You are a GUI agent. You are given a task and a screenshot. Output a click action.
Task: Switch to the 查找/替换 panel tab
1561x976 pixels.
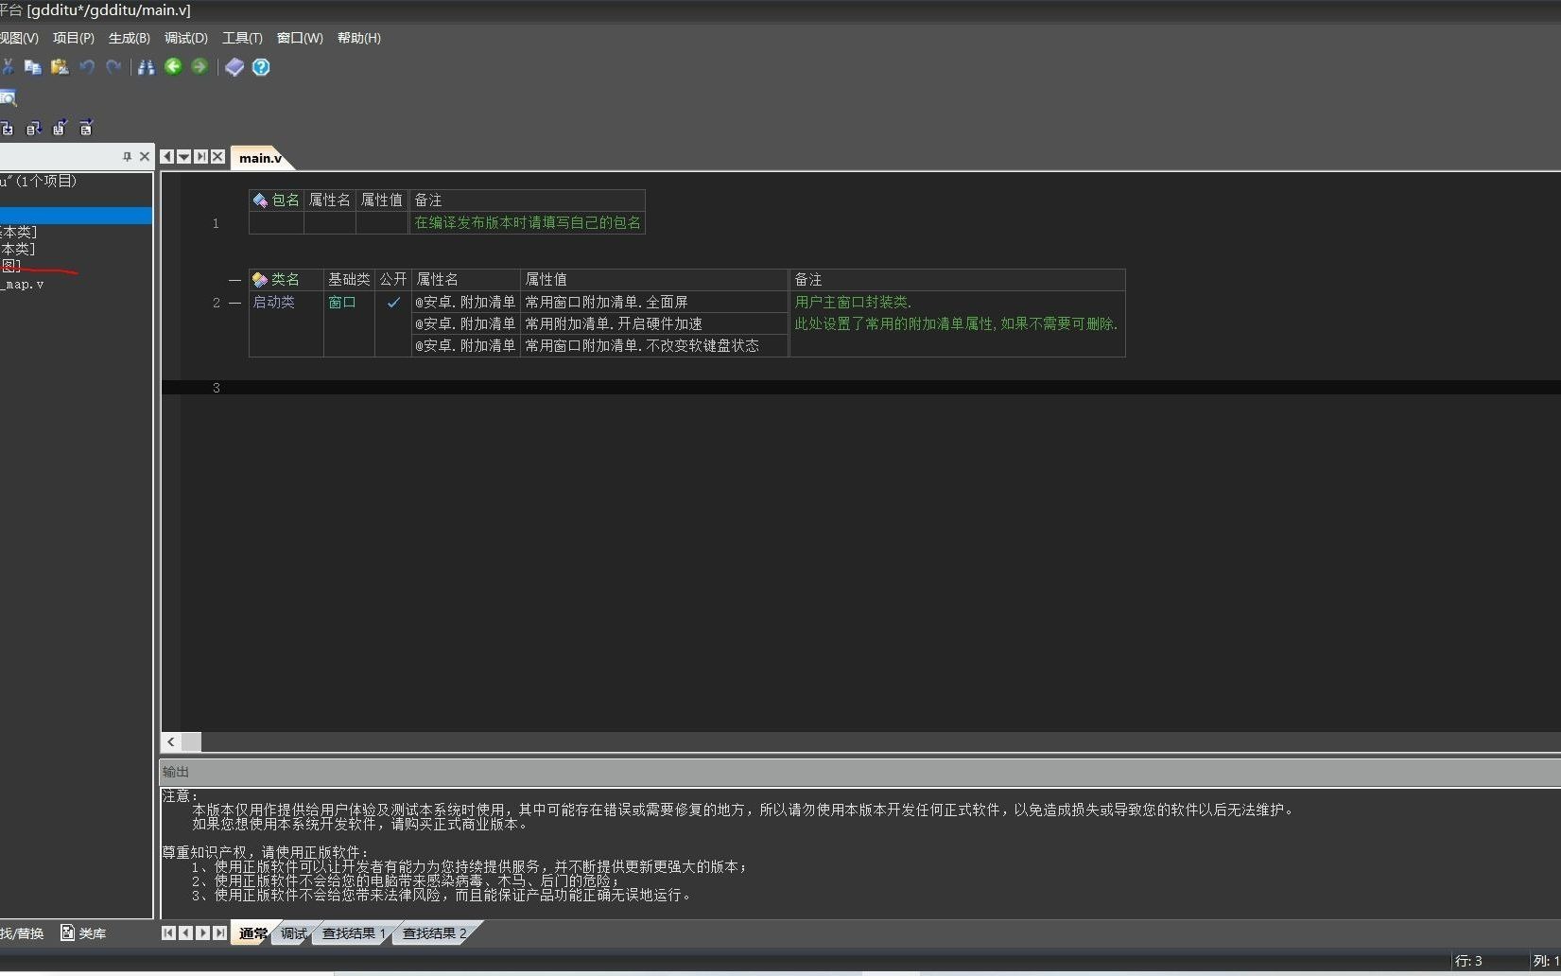pyautogui.click(x=23, y=933)
